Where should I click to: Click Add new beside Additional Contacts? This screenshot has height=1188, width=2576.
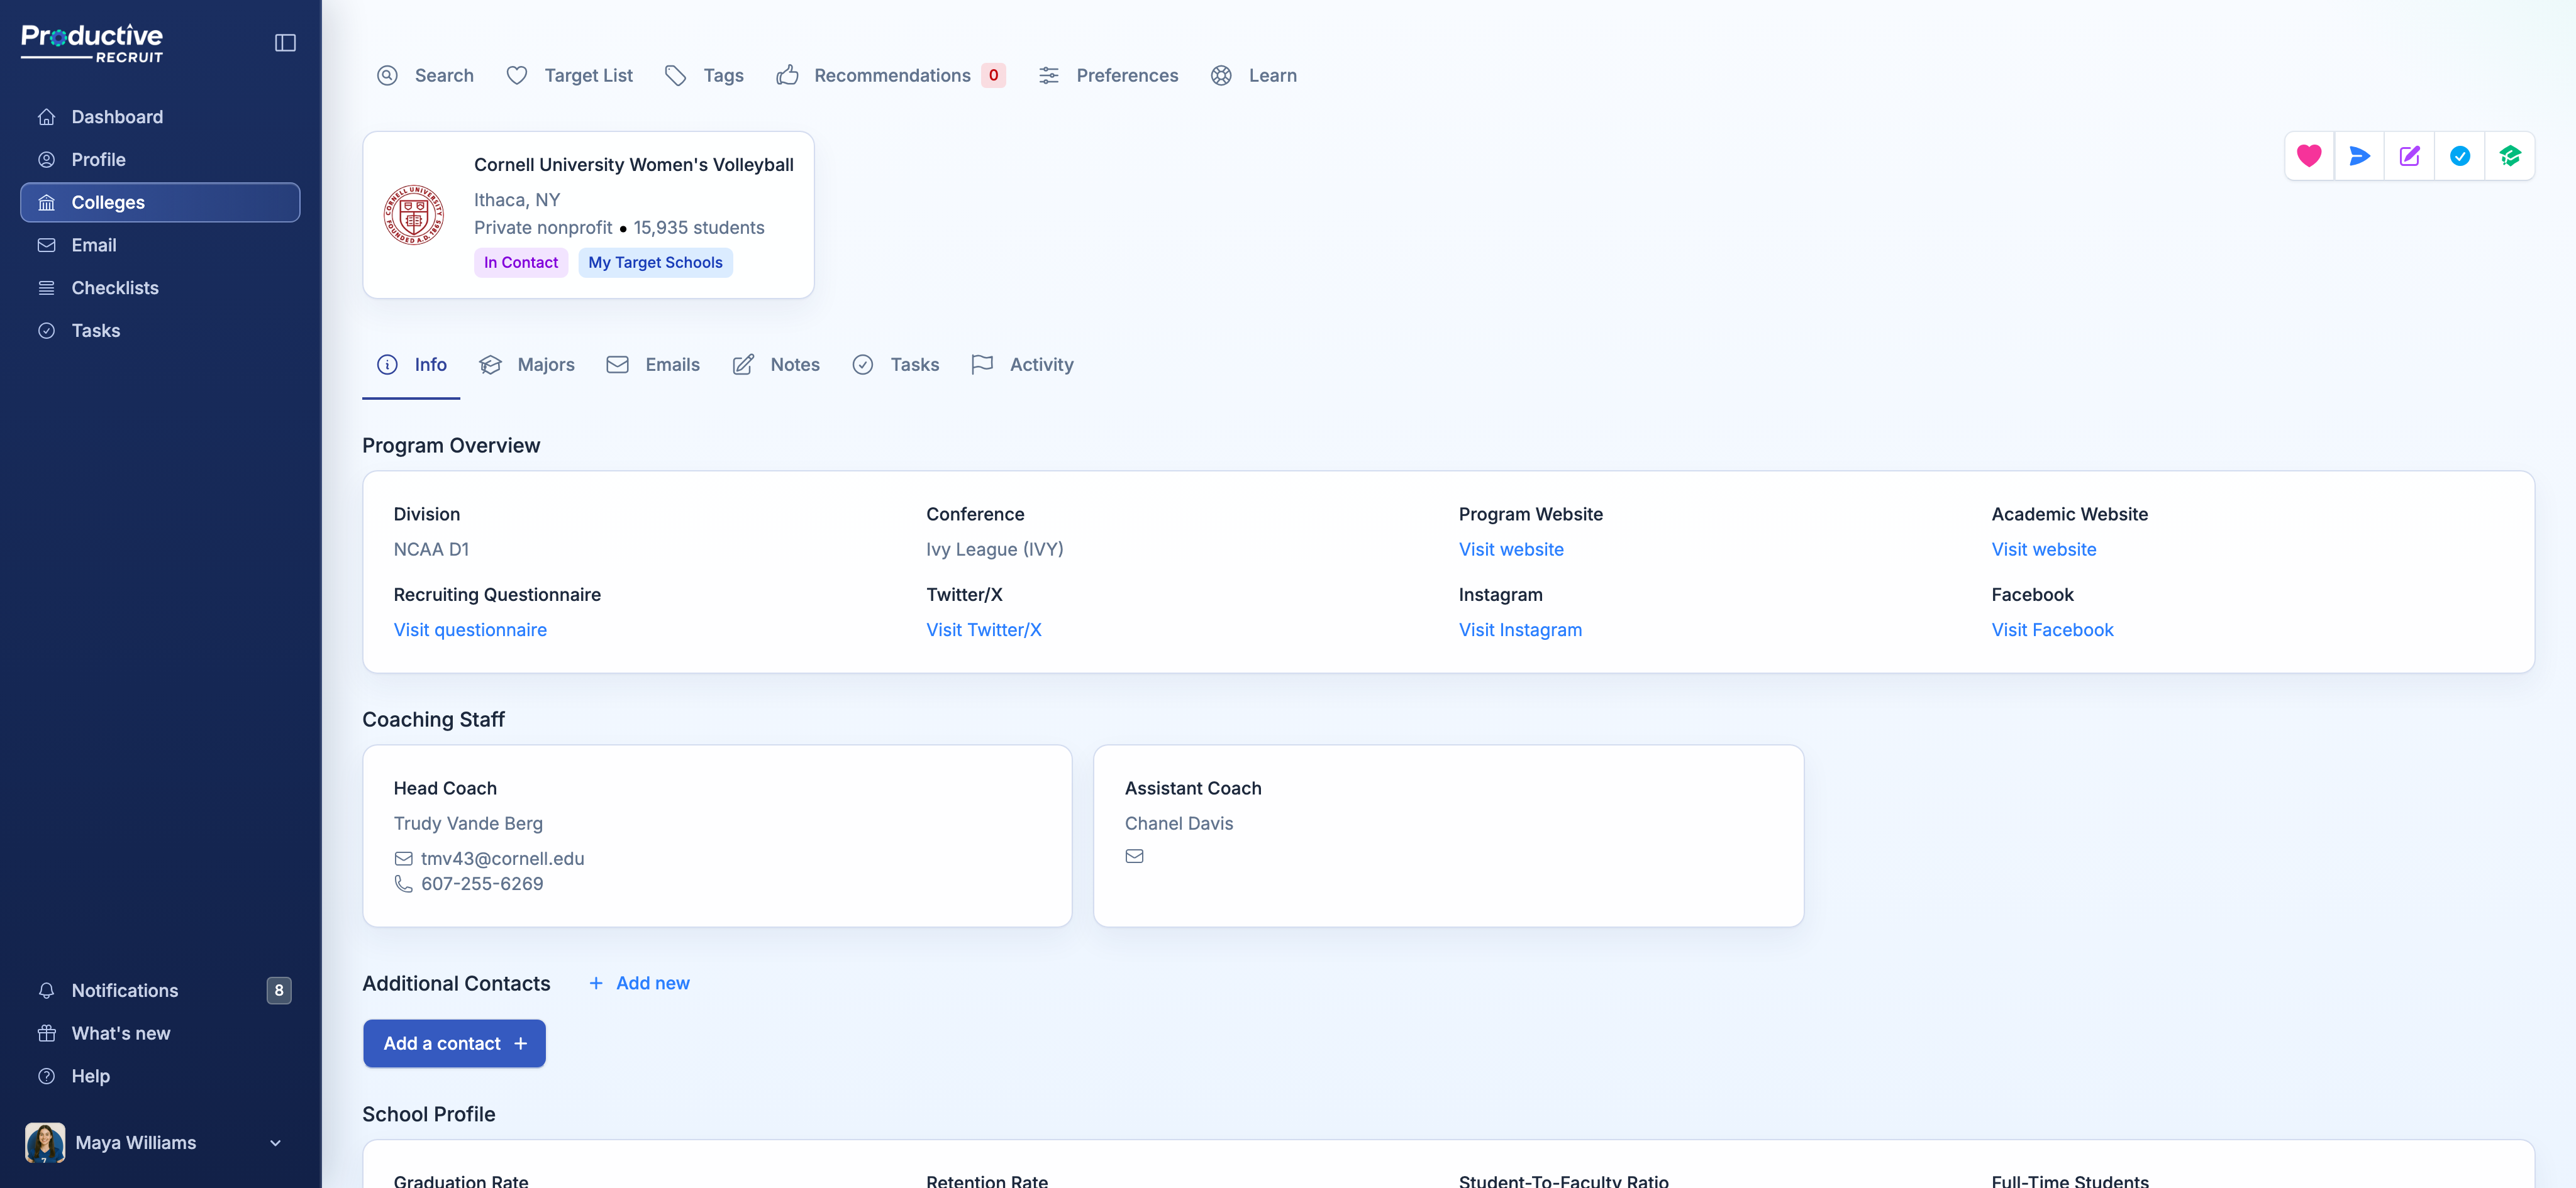tap(639, 983)
